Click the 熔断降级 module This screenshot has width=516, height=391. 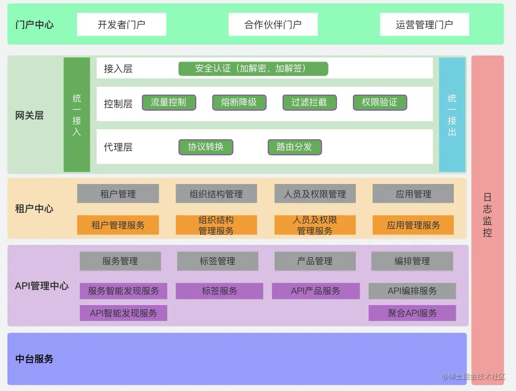tap(239, 102)
